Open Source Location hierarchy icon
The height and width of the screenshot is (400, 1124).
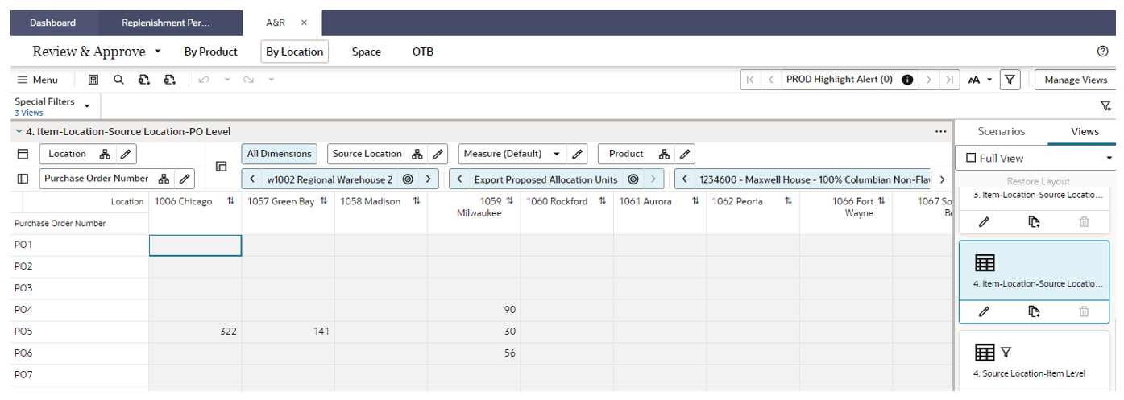coord(417,154)
